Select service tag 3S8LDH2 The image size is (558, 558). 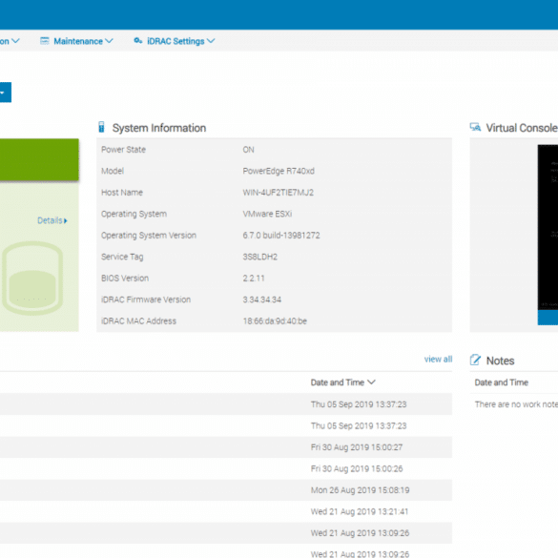[260, 257]
